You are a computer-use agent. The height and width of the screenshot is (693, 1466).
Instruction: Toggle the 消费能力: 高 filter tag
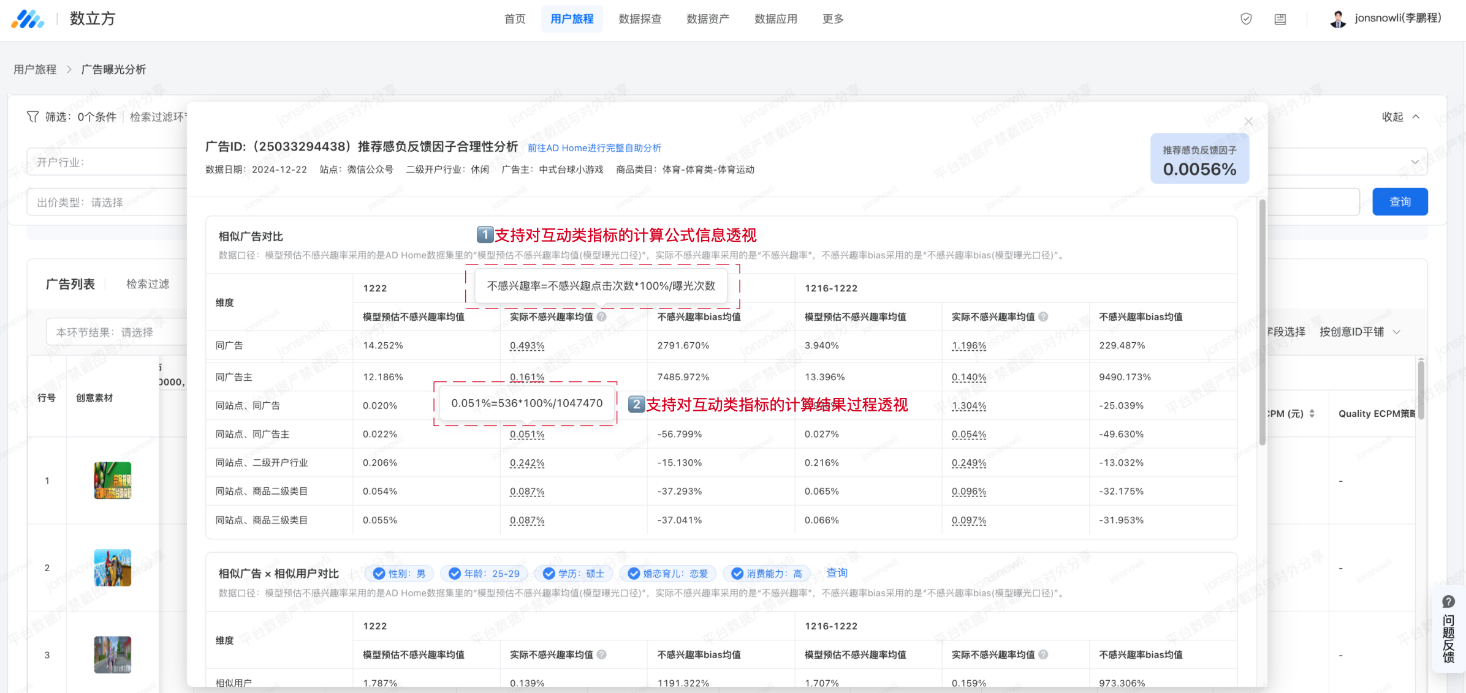[x=766, y=574]
